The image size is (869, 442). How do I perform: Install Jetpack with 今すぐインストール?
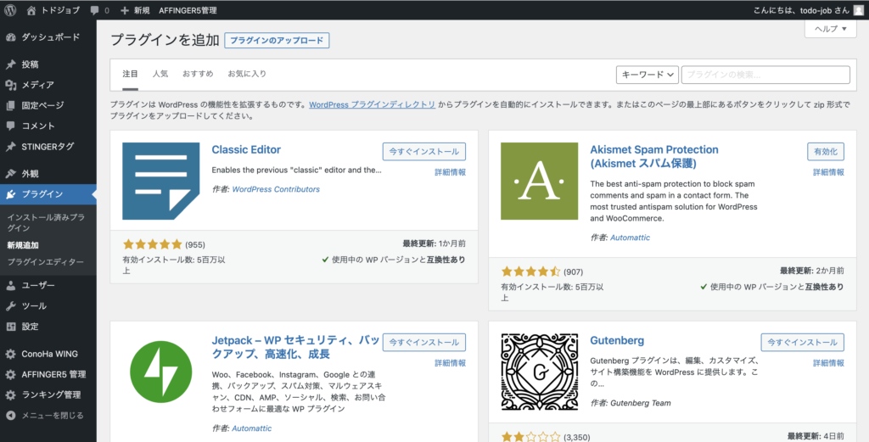[424, 342]
